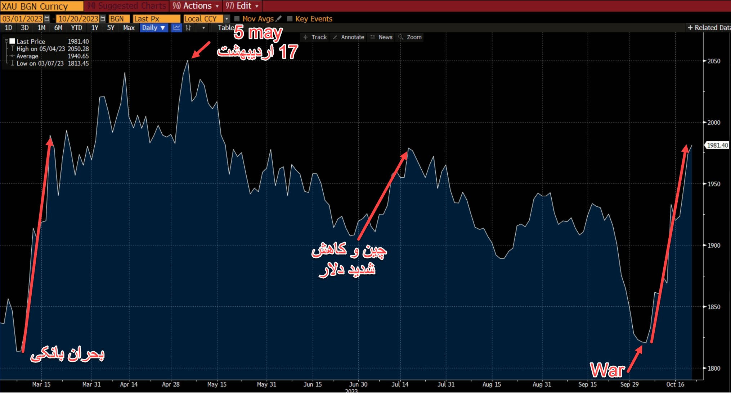Collapse the Last Price legend tree
Viewport: 731px width, 393px height.
pos(6,41)
